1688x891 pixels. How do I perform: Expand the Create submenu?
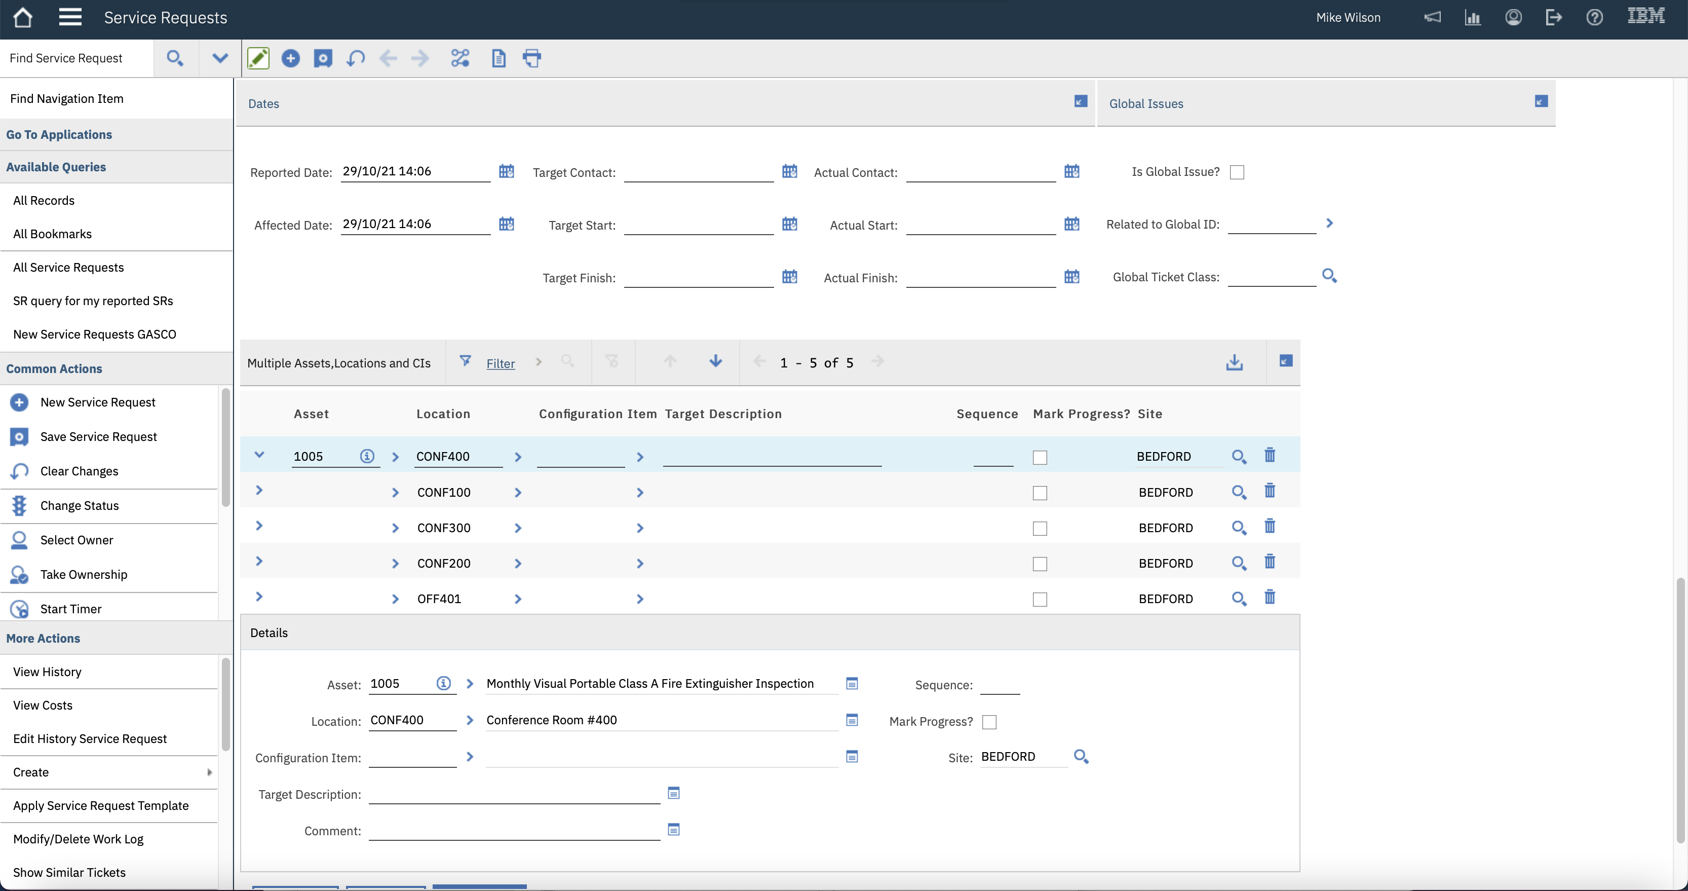pos(109,772)
